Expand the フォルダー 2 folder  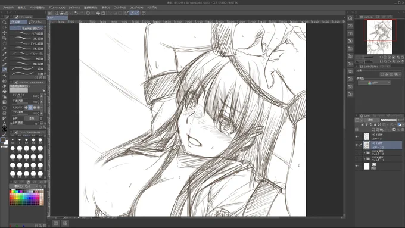click(x=364, y=153)
